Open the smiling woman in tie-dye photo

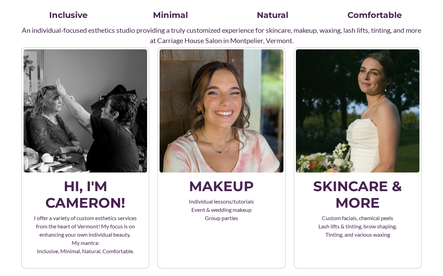[x=221, y=111]
